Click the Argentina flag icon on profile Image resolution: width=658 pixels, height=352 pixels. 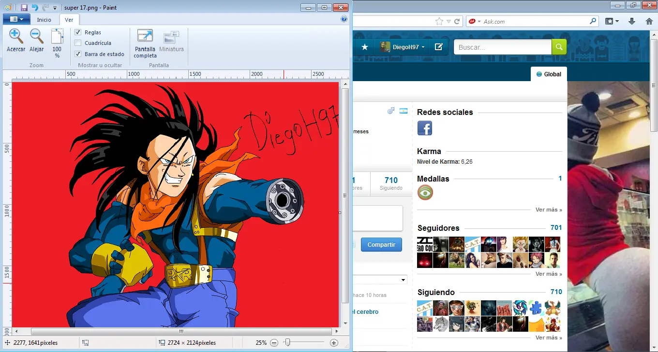(404, 112)
